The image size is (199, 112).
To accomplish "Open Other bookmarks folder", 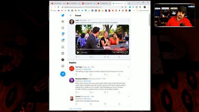I will [143, 11].
